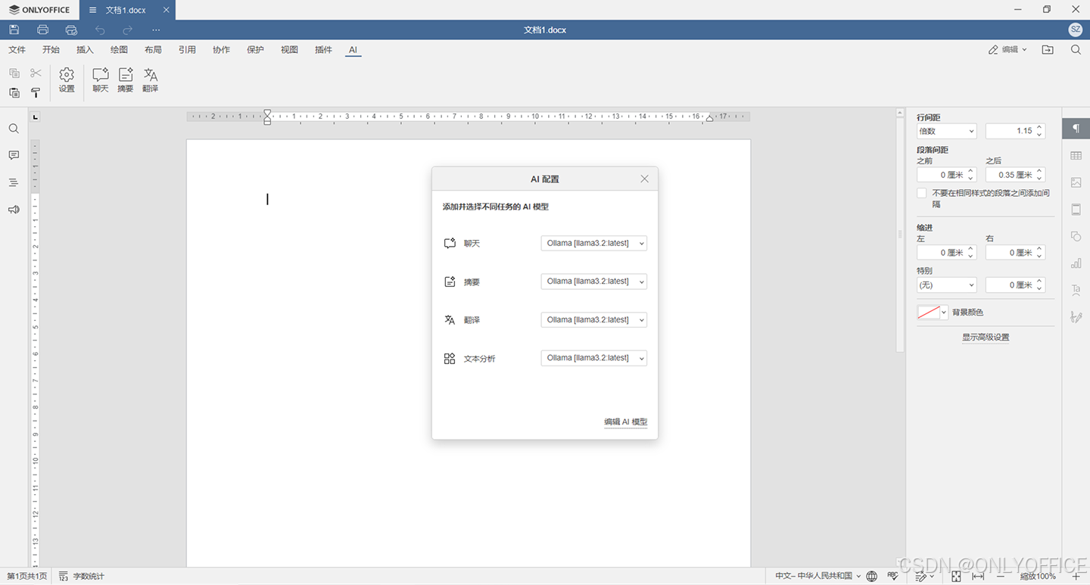Activate the copy style paintbrush icon

(x=36, y=92)
